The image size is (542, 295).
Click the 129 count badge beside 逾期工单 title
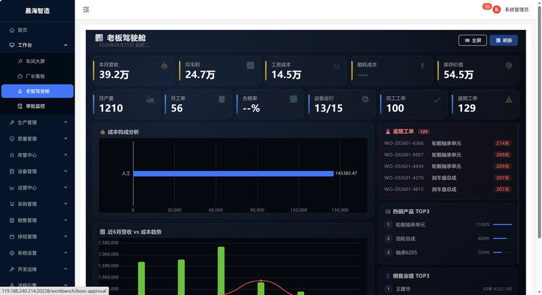[423, 131]
